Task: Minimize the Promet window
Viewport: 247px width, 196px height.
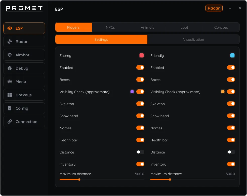Action: (x=230, y=9)
